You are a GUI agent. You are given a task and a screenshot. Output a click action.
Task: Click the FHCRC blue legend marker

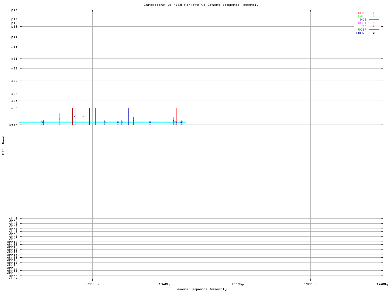(x=374, y=33)
